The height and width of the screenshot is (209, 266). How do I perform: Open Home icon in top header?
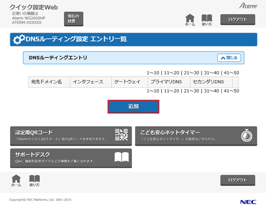190,20
